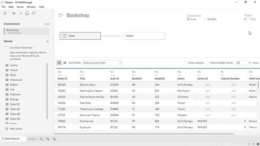Open the File menu

[4, 7]
